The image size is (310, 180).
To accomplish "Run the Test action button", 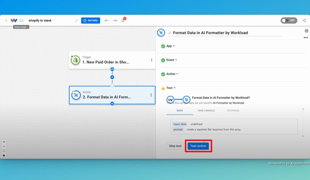I will click(198, 146).
